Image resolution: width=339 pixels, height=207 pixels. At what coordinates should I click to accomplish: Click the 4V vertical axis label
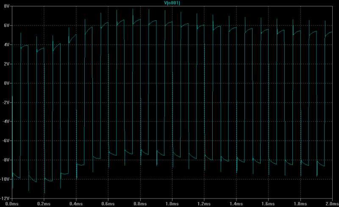(x=7, y=45)
